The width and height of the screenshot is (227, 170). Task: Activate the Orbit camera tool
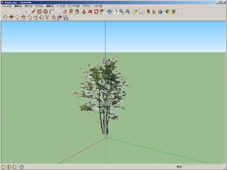click(109, 11)
